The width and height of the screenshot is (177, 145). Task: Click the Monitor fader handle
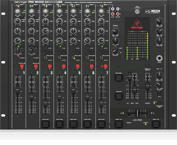click(147, 86)
